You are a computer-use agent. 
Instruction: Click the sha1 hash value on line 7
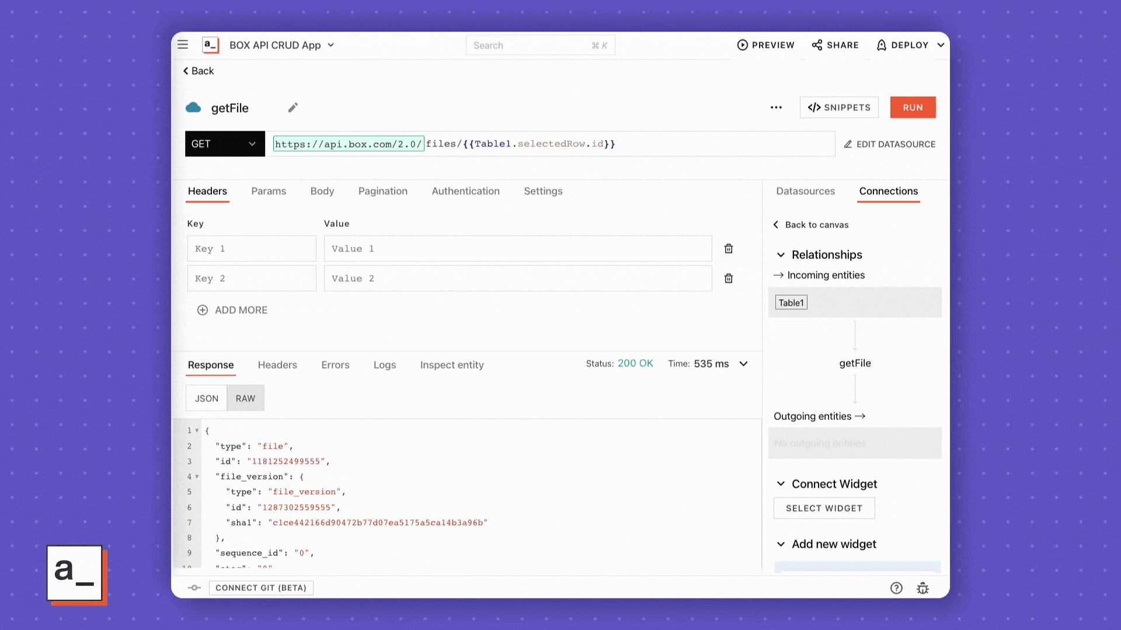pos(378,523)
